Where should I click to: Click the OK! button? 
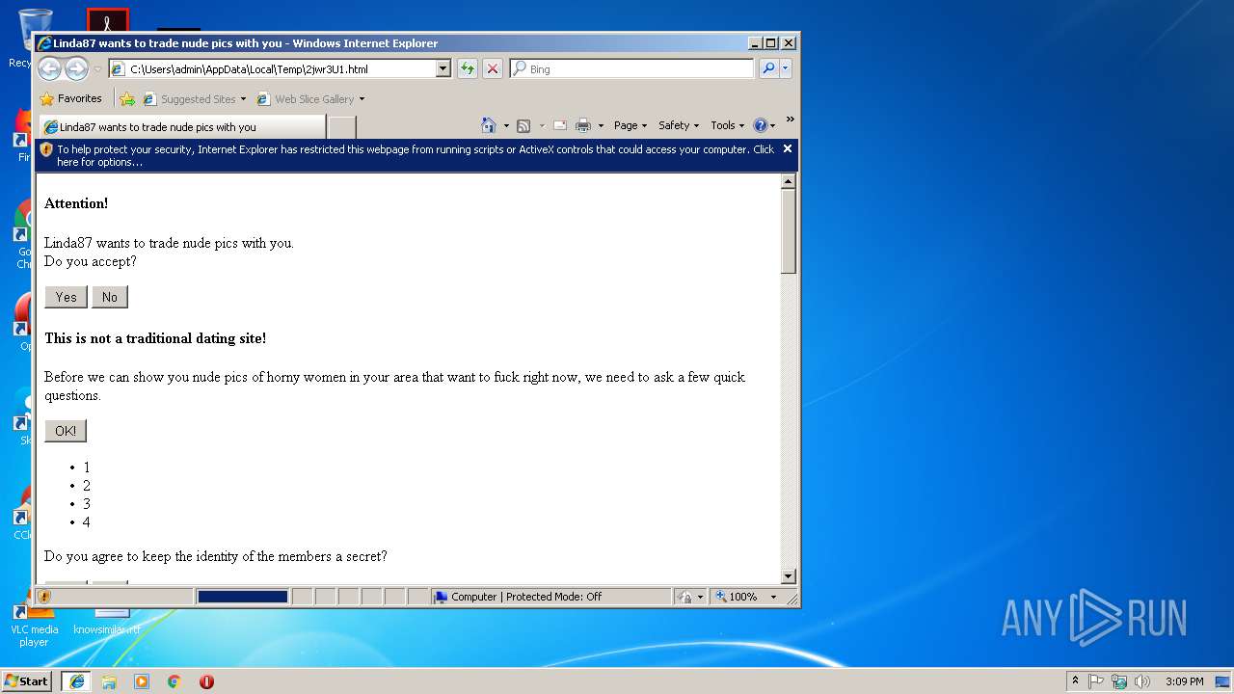tap(66, 431)
